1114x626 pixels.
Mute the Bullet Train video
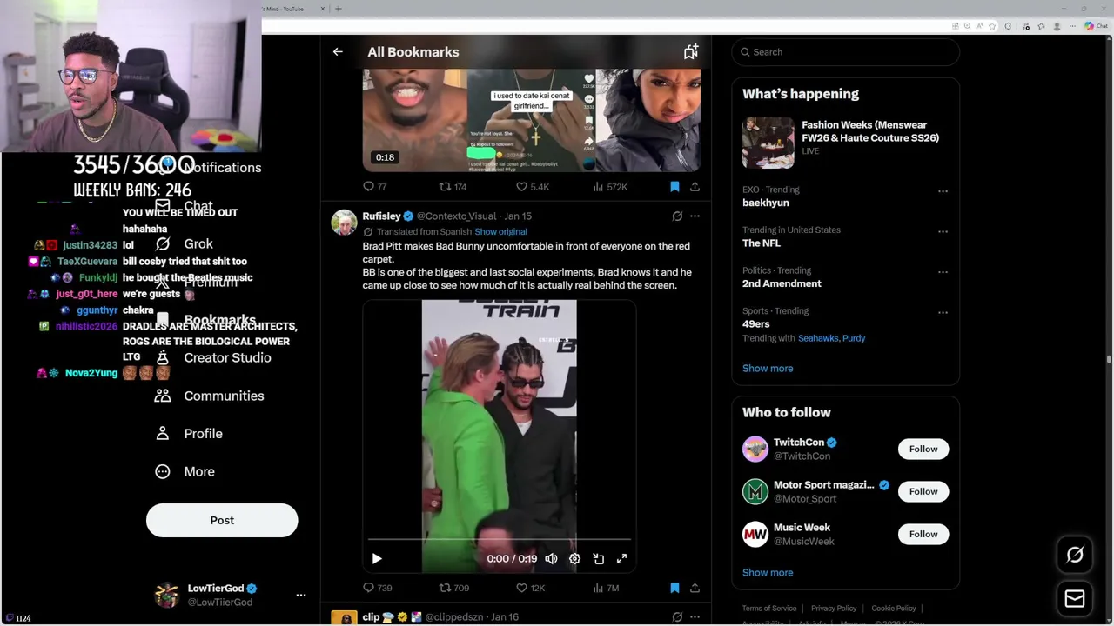pyautogui.click(x=551, y=559)
